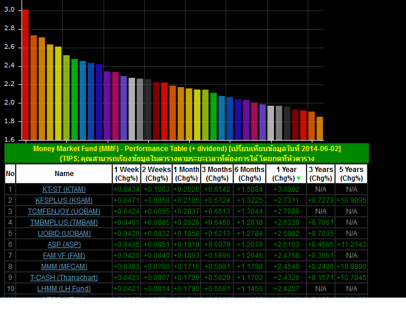Open the FAM VF (FAM) fund link
This screenshot has height=312, width=406.
(x=64, y=256)
